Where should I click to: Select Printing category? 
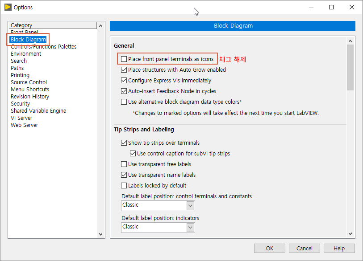[x=20, y=75]
